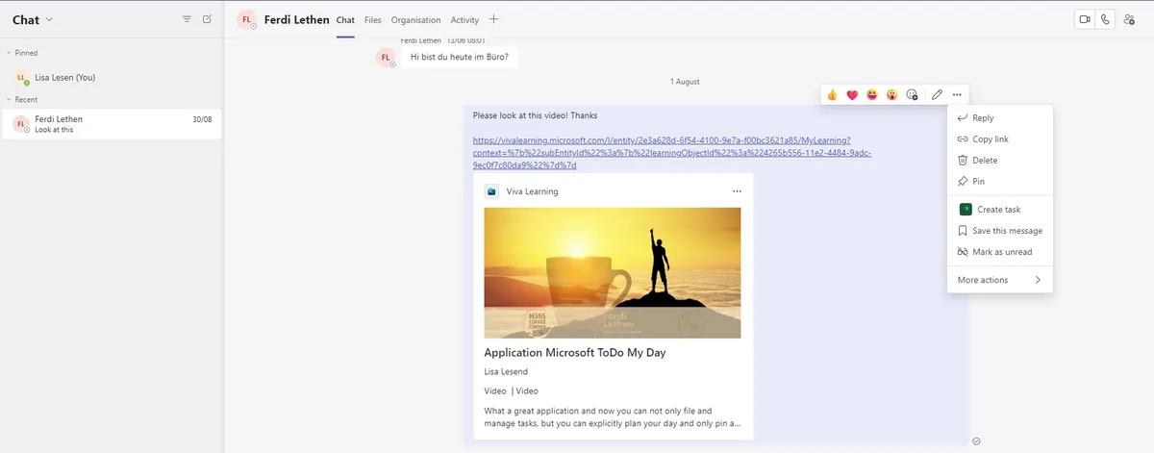Expand the Chat header dropdown

click(x=49, y=19)
